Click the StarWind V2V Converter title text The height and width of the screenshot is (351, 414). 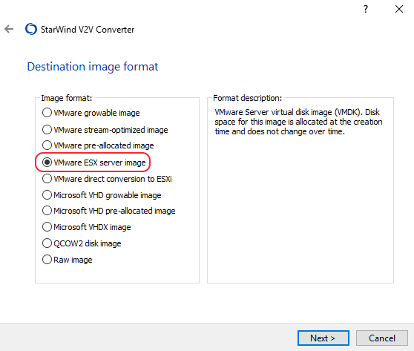[x=88, y=30]
